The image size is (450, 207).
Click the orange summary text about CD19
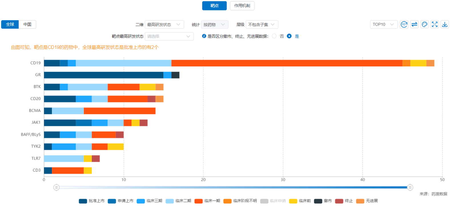(x=85, y=47)
